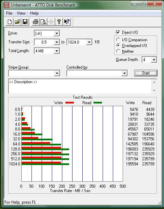Select the I/O Comparison radio button

click(118, 40)
